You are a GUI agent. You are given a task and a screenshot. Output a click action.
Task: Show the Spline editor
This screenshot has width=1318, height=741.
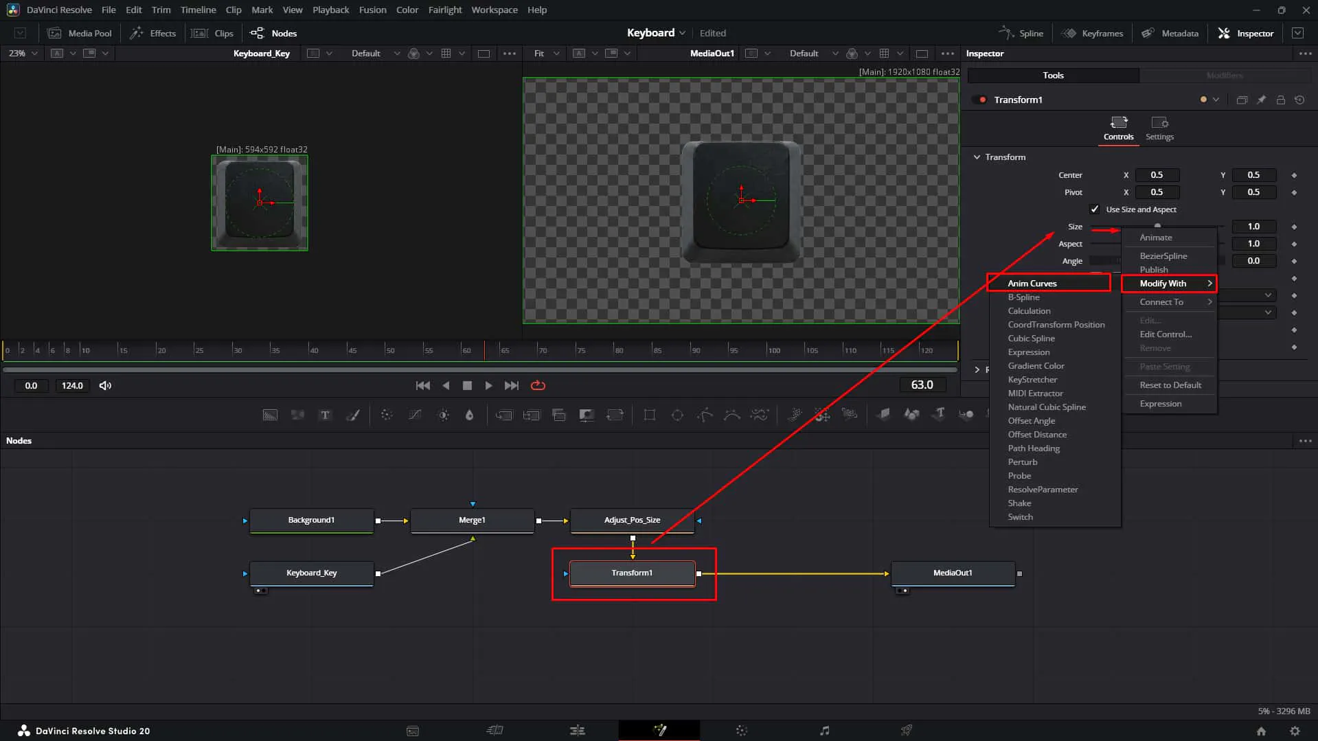click(x=1021, y=33)
